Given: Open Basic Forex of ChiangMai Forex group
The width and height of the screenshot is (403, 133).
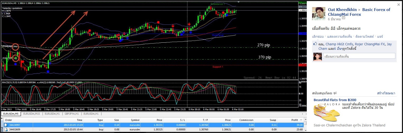Looking at the screenshot, I should tap(359, 12).
